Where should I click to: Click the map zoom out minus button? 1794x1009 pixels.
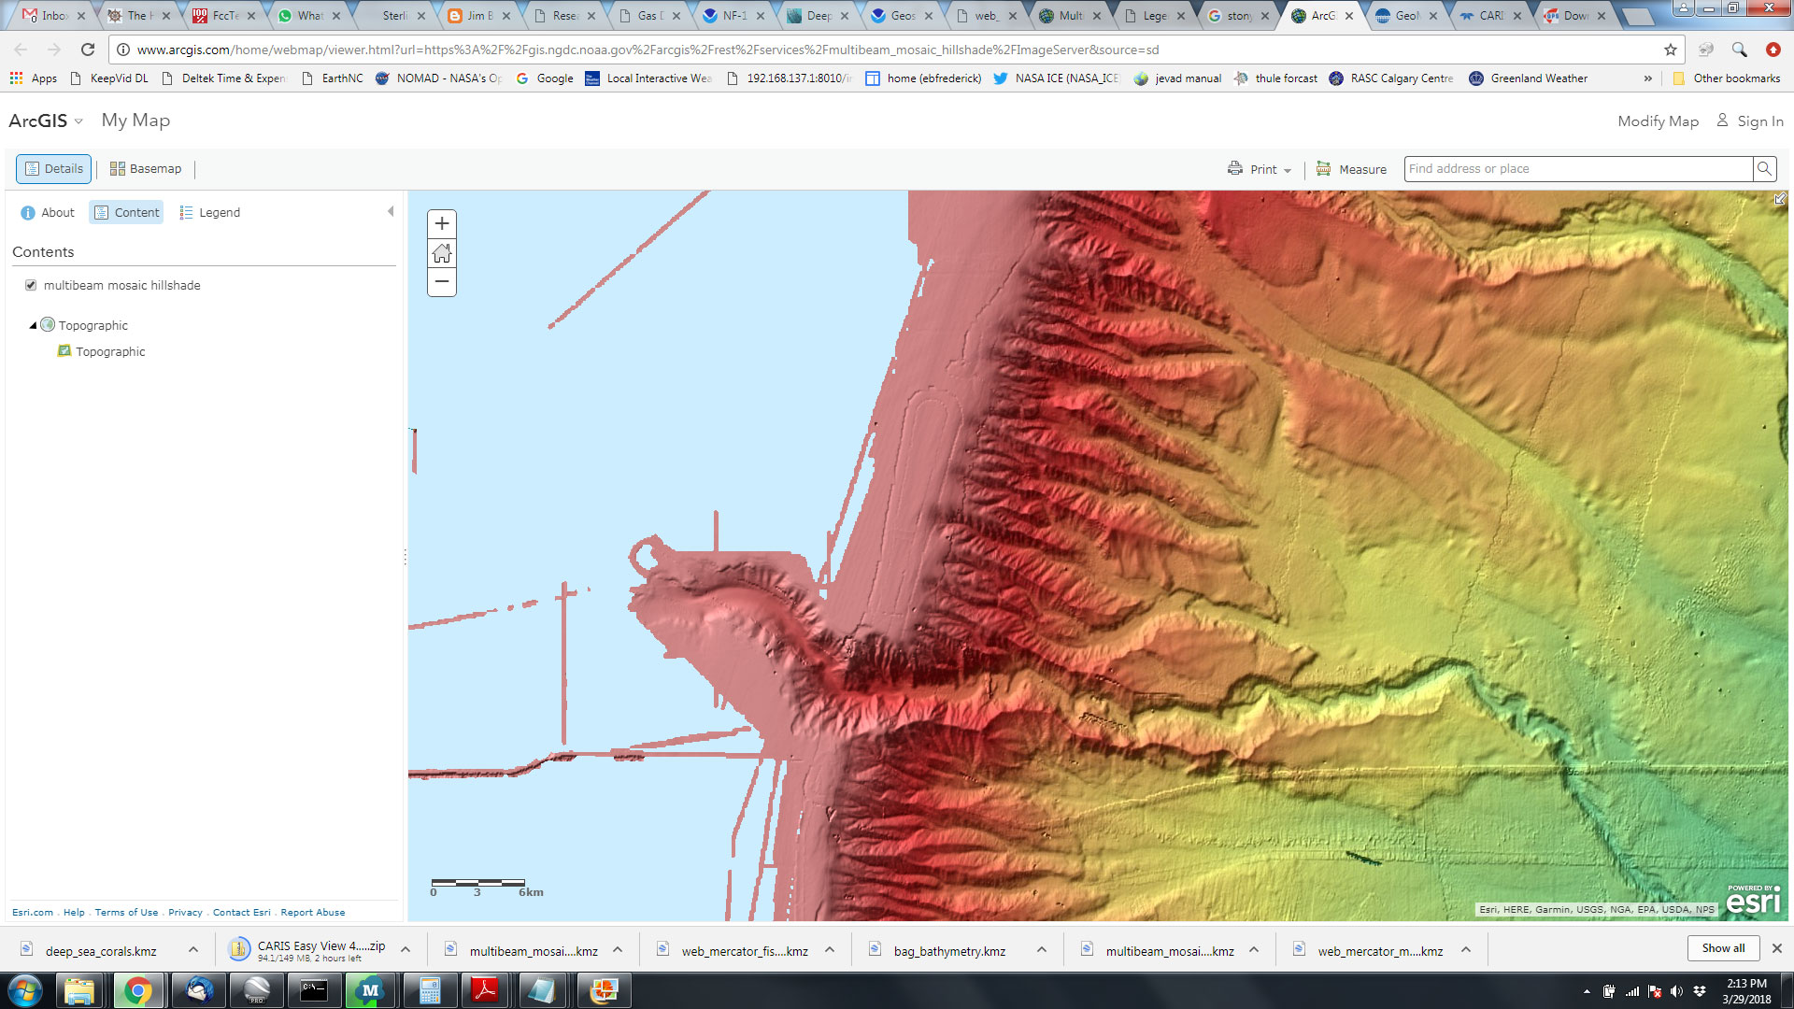(442, 281)
